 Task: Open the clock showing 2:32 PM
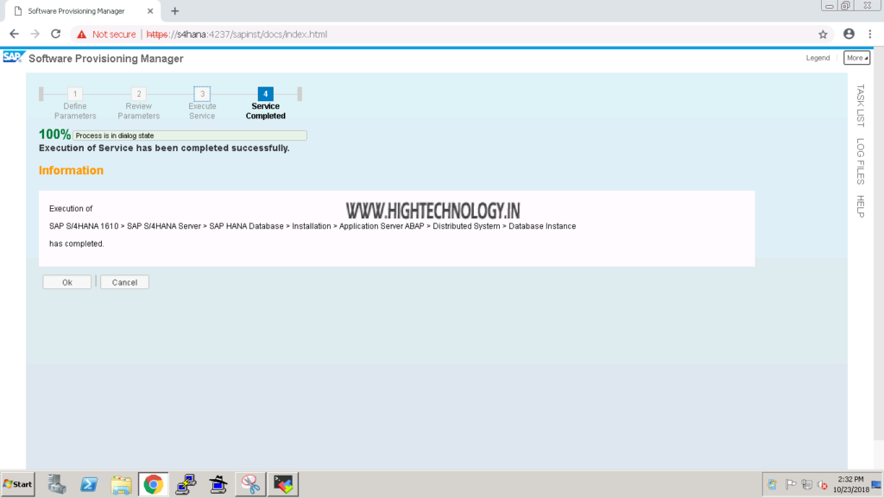tap(851, 484)
